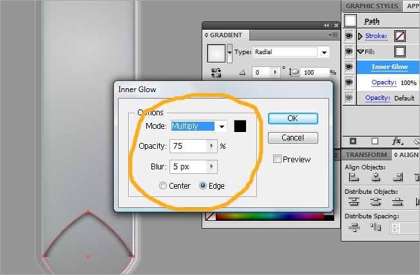This screenshot has height=275, width=420.
Task: Click Add New Fill icon
Action: tap(375, 141)
